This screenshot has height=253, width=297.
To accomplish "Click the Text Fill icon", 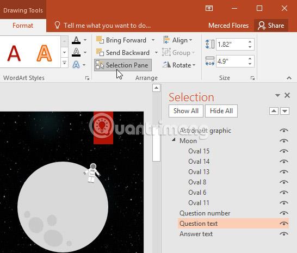I will point(76,40).
